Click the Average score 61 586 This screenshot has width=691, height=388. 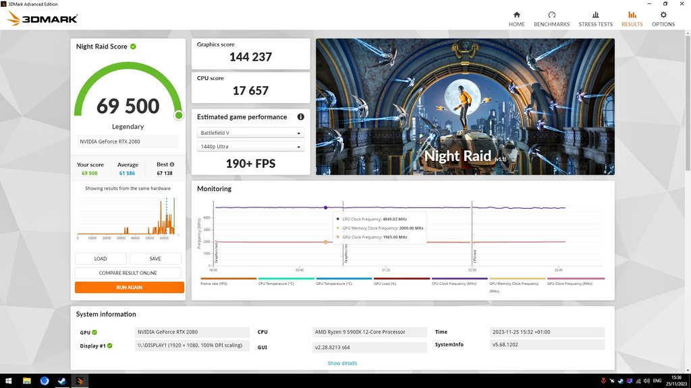(127, 173)
